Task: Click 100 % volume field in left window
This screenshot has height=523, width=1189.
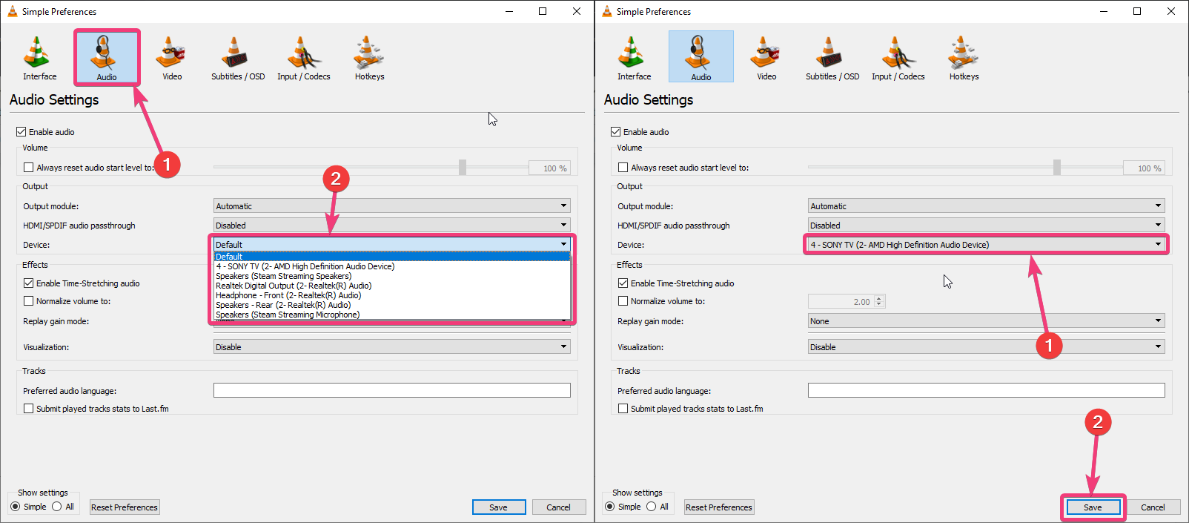Action: click(x=549, y=168)
